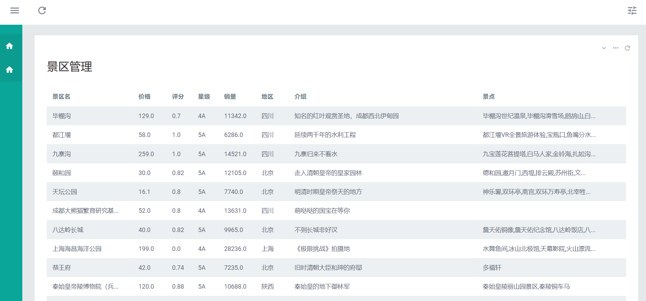
Task: Click intro text 九寨归来不看水
Action: (x=316, y=154)
